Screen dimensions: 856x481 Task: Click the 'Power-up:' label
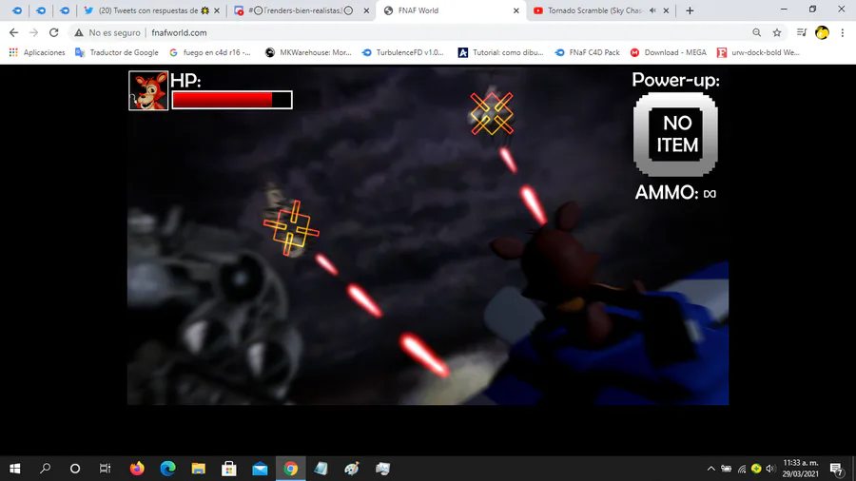[x=675, y=80]
